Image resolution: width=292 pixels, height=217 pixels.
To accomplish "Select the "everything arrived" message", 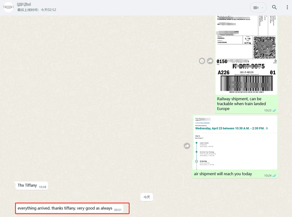I will 65,208.
